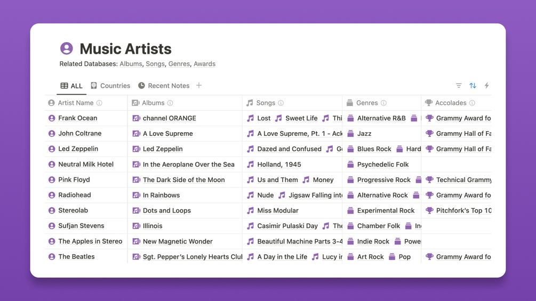This screenshot has width=536, height=301.
Task: Click info icon beside Songs header
Action: pyautogui.click(x=281, y=103)
